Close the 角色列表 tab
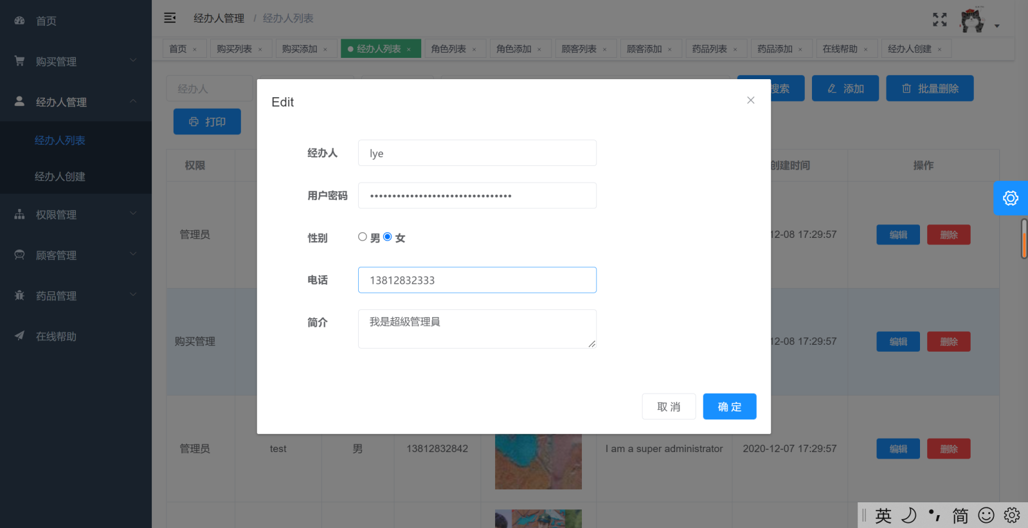The width and height of the screenshot is (1028, 528). [x=474, y=50]
